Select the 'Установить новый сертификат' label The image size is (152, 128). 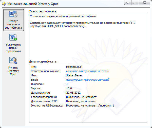pyautogui.click(x=13, y=48)
